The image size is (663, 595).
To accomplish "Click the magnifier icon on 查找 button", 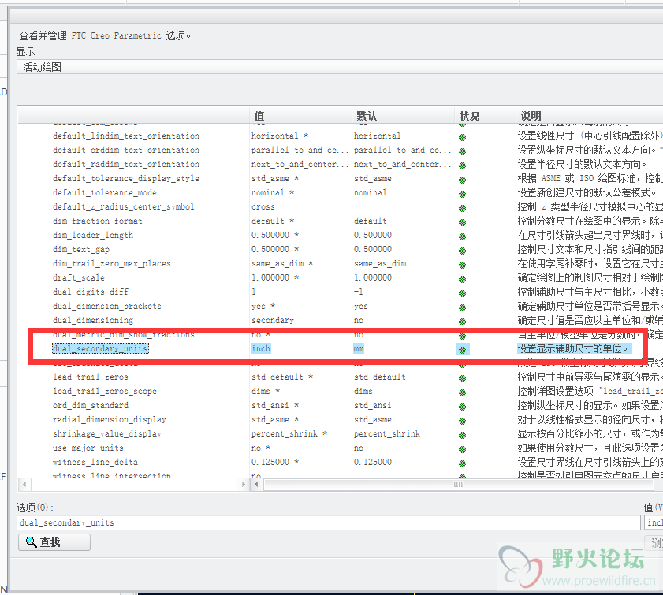I will 31,541.
